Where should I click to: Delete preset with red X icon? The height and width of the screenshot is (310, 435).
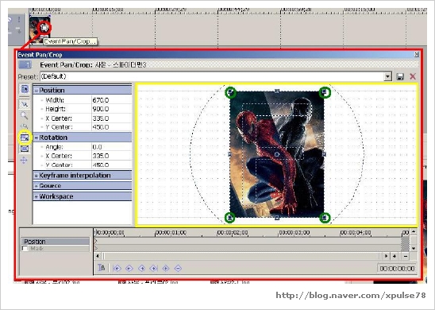click(x=413, y=76)
